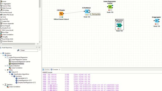Collapse the Linear/Polynomial Regression folder
The height and width of the screenshot is (91, 162).
pos(6,57)
